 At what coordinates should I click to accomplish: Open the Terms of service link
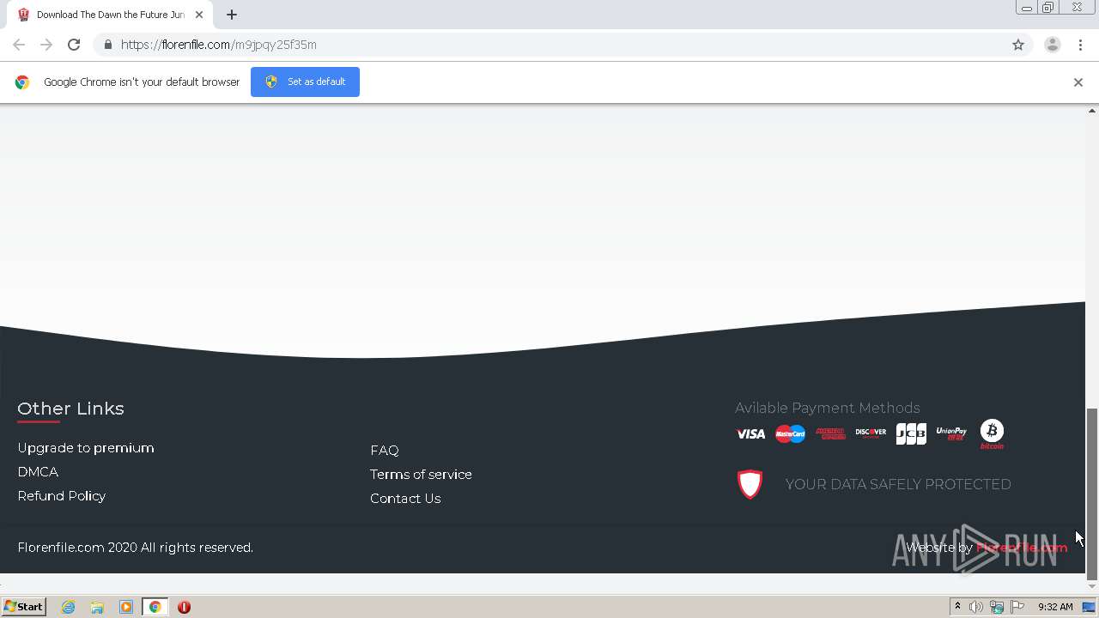[x=421, y=475]
